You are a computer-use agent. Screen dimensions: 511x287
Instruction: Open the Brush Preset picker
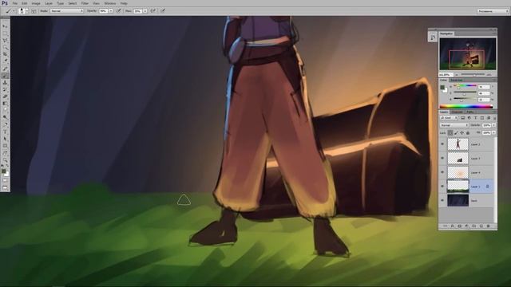(23, 10)
